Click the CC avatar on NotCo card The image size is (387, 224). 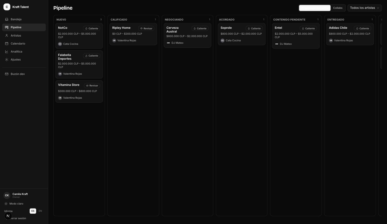[60, 44]
